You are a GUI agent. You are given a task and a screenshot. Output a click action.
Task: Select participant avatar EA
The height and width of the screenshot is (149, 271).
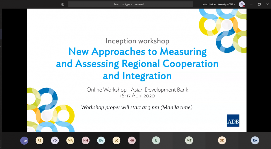point(101,140)
